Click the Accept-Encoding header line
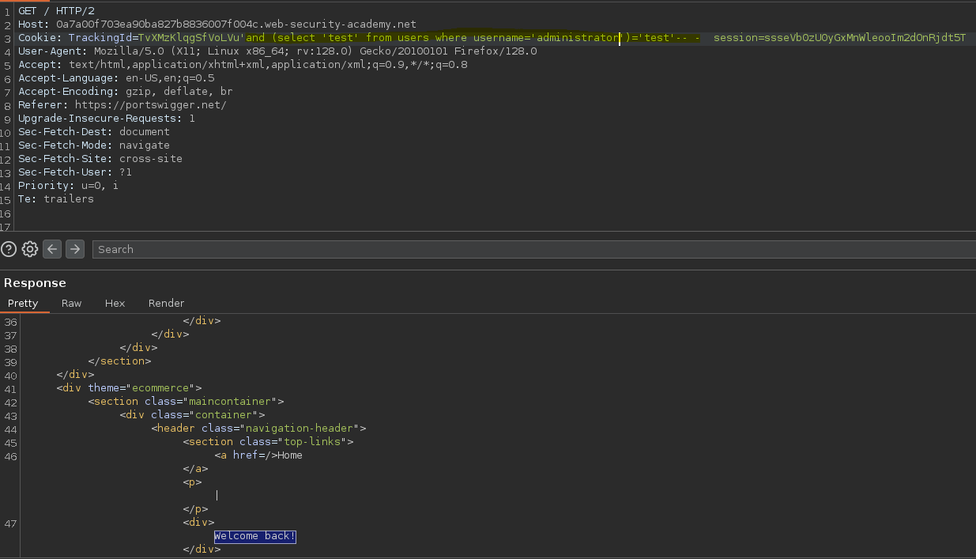 [126, 92]
